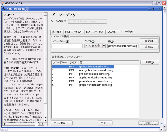Click help panel horizontal scroll-left arrow

[x=4, y=124]
